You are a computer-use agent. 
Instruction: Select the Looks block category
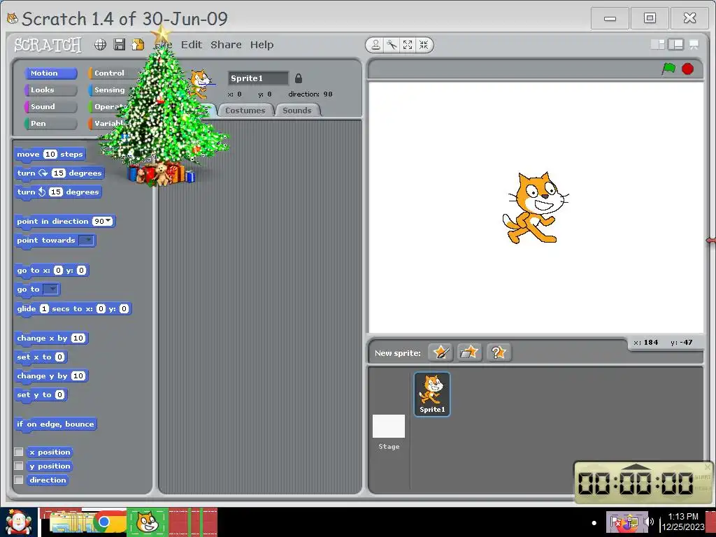click(50, 90)
